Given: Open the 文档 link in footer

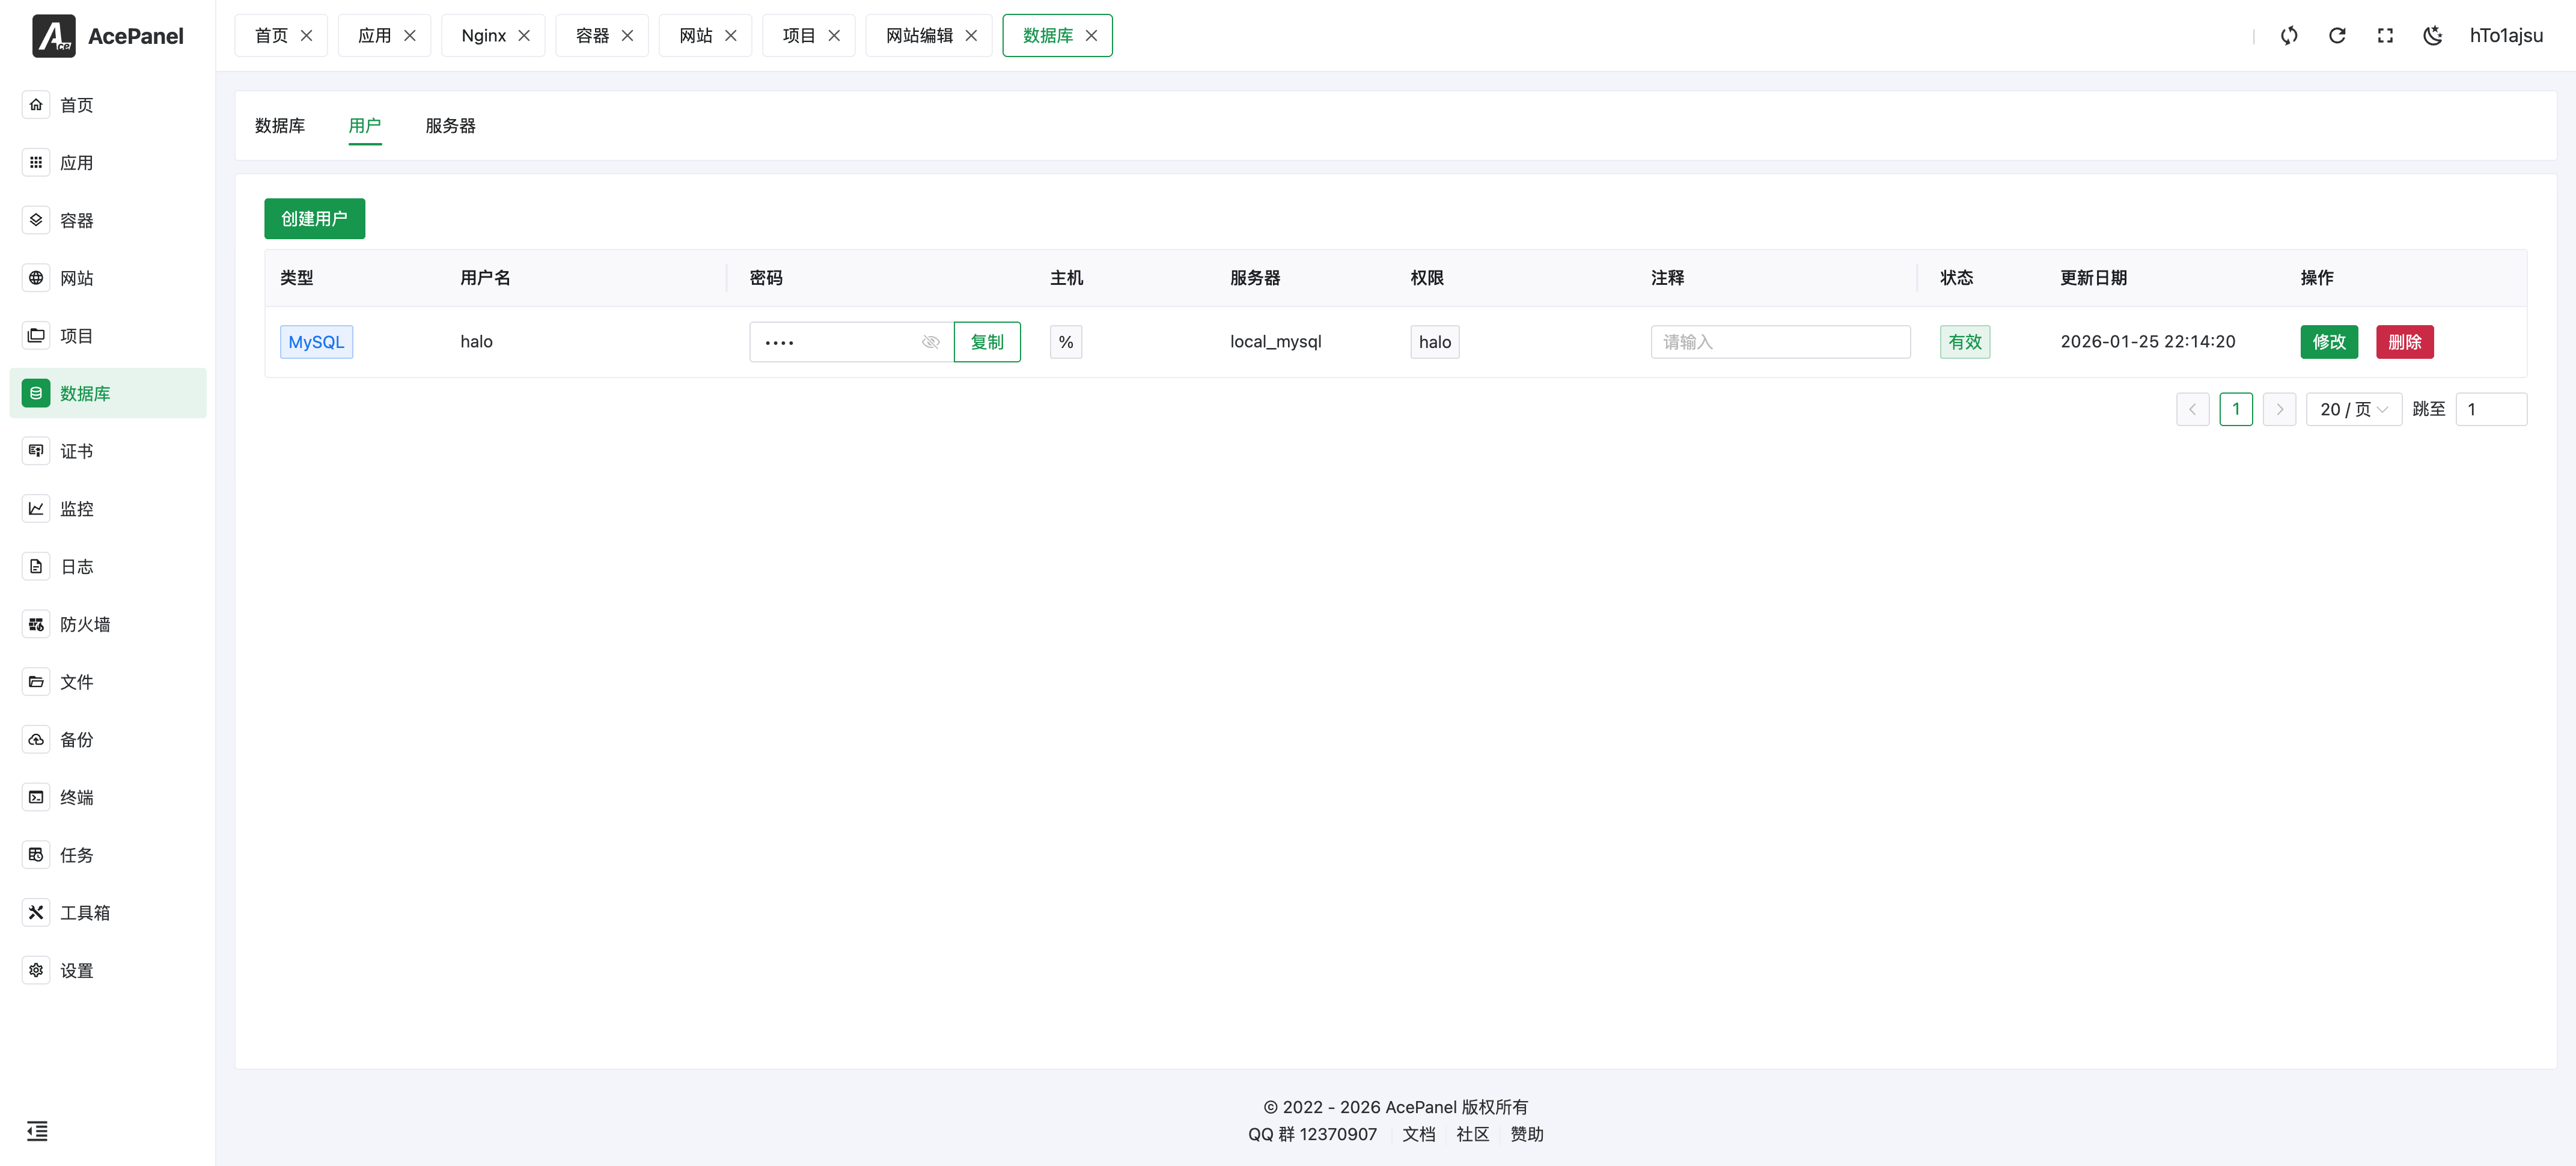Looking at the screenshot, I should (x=1419, y=1134).
